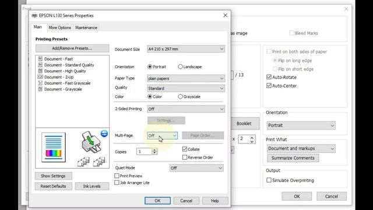Viewport: 373px width, 210px height.
Task: Close the EPSON L130 Series Properties dialog
Action: (x=226, y=15)
